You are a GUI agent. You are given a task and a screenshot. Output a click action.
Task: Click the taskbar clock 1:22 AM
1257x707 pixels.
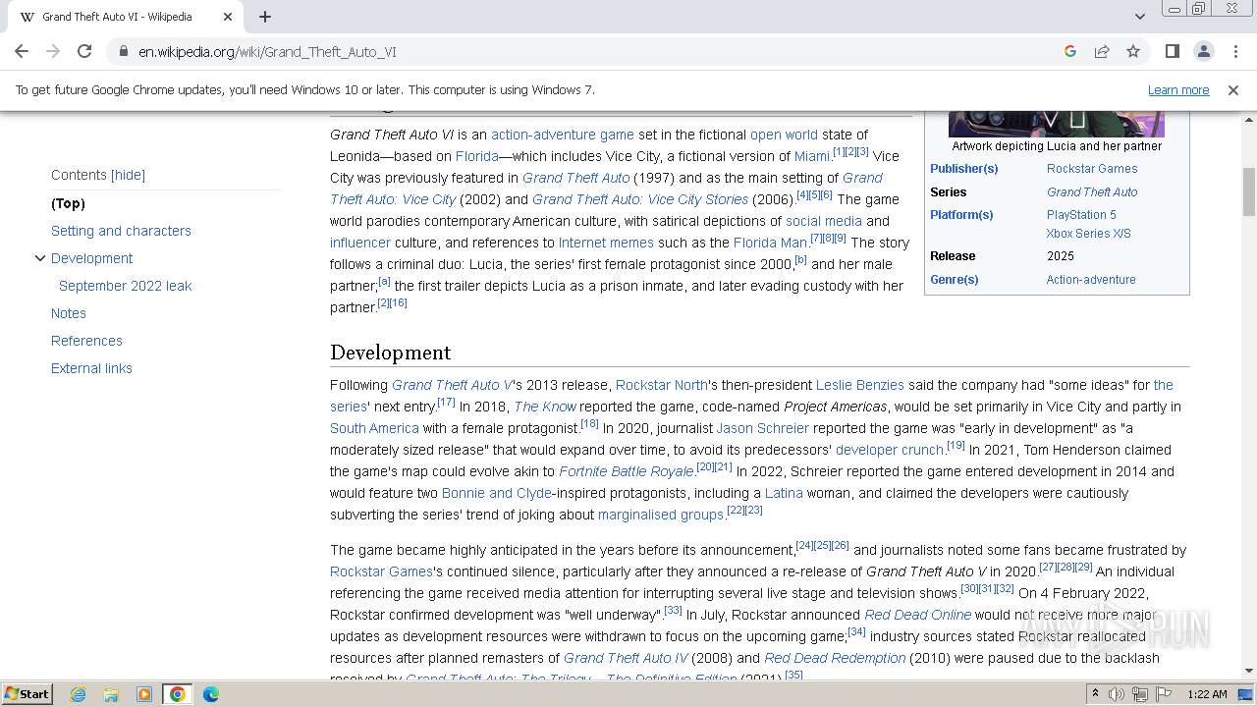pyautogui.click(x=1207, y=694)
